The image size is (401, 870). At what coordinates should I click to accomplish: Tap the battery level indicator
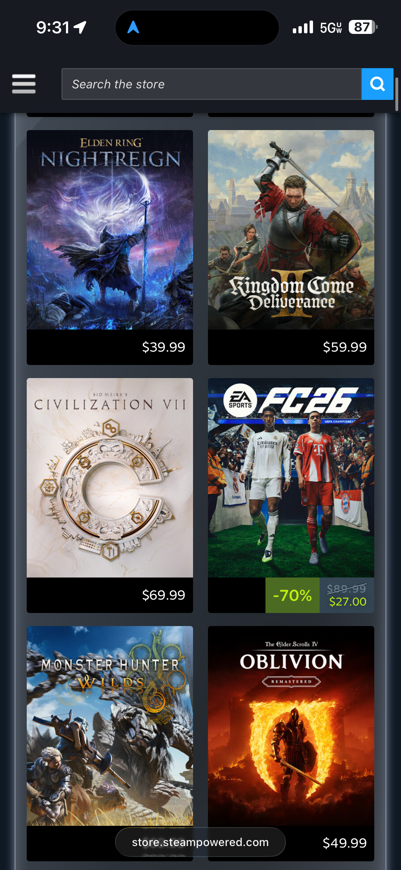pyautogui.click(x=363, y=27)
